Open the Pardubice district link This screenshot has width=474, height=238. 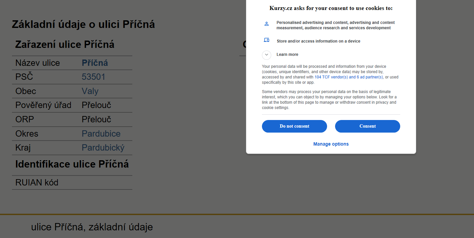[101, 134]
